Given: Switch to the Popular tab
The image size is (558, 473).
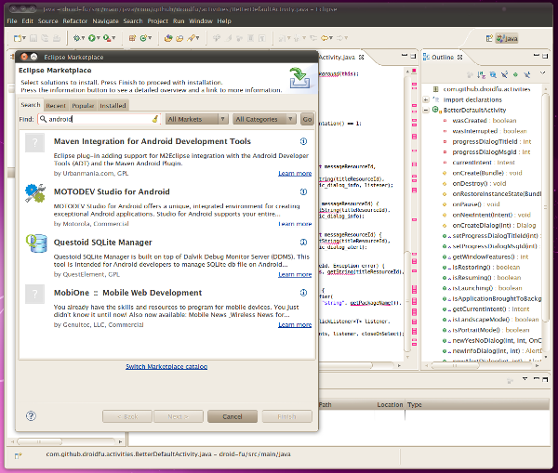Looking at the screenshot, I should pos(83,106).
